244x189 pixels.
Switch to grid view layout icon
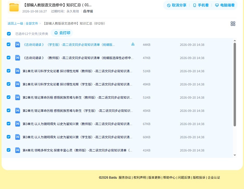coord(233,24)
